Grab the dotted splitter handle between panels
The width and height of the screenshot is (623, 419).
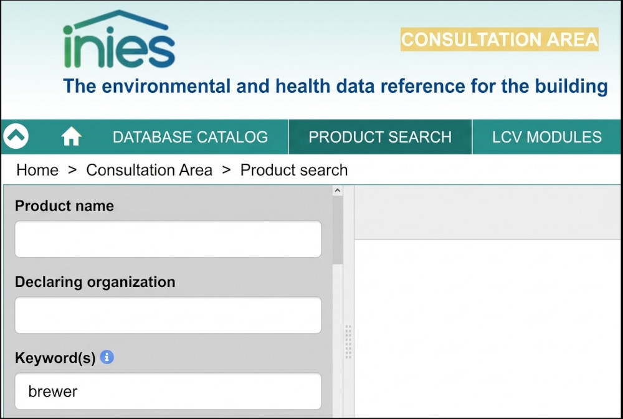pos(348,342)
